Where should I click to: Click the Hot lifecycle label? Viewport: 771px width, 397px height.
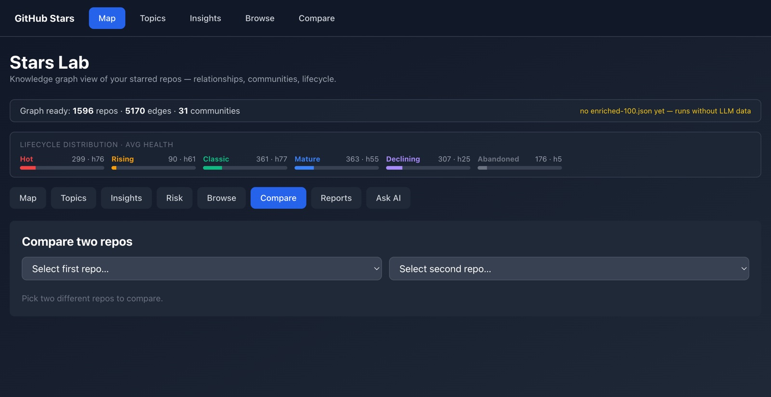coord(27,159)
